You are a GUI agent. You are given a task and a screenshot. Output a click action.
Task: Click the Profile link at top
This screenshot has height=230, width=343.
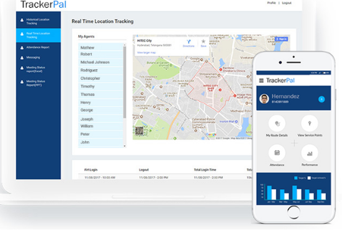point(271,3)
